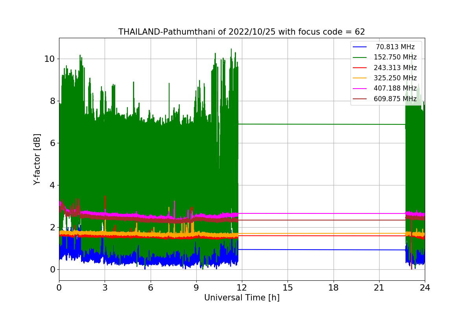
Task: Click the magenta line swatch in legend
Action: (x=360, y=88)
